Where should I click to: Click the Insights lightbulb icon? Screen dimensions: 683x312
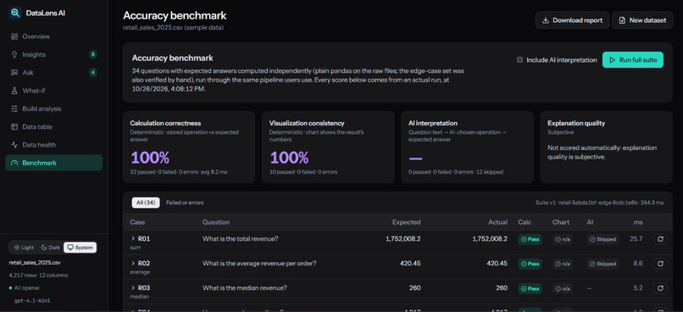point(14,54)
